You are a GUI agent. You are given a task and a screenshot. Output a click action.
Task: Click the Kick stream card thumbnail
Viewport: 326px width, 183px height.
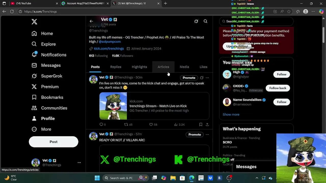(113, 106)
